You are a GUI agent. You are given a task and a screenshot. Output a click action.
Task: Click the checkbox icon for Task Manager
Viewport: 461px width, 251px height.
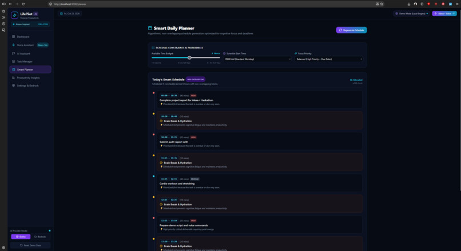point(14,61)
